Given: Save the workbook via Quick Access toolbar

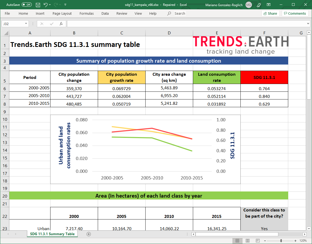Looking at the screenshot, I should (38, 5).
